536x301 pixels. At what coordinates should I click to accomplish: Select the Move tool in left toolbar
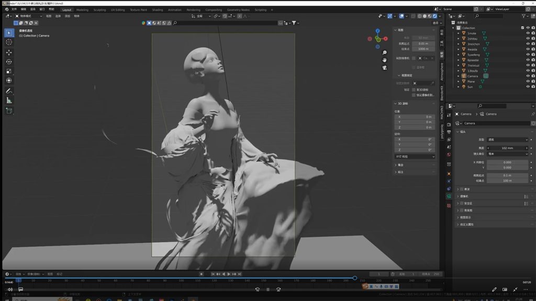coord(9,52)
